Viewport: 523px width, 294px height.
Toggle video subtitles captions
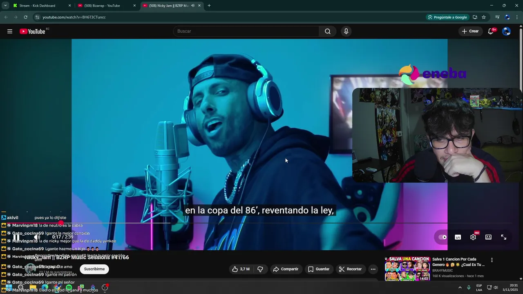[458, 237]
